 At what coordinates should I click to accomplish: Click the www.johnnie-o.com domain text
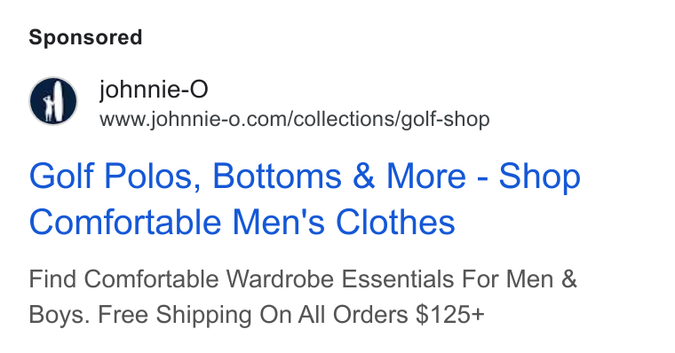click(x=195, y=120)
